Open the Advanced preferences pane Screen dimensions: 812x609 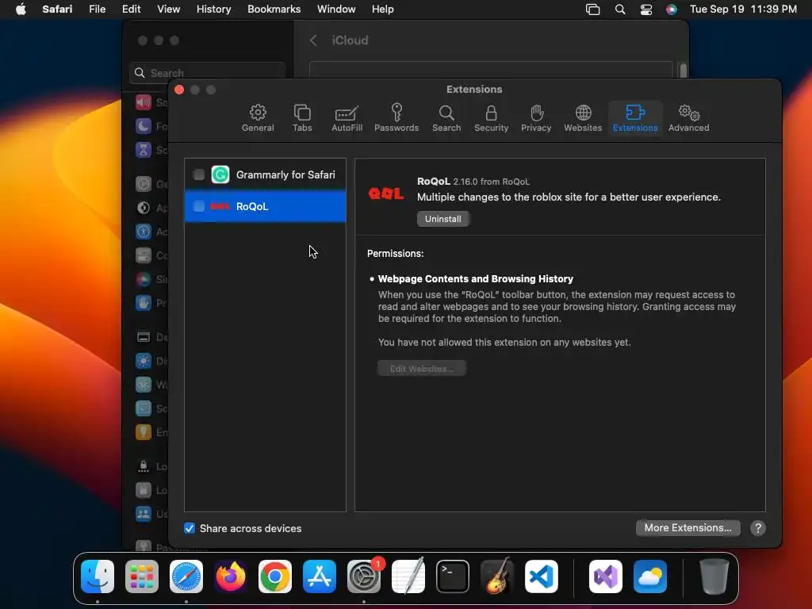688,118
